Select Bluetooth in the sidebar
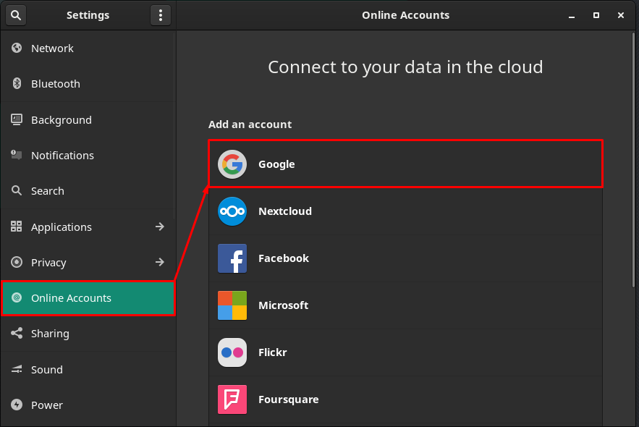Screen dimensions: 639x427 [x=88, y=83]
